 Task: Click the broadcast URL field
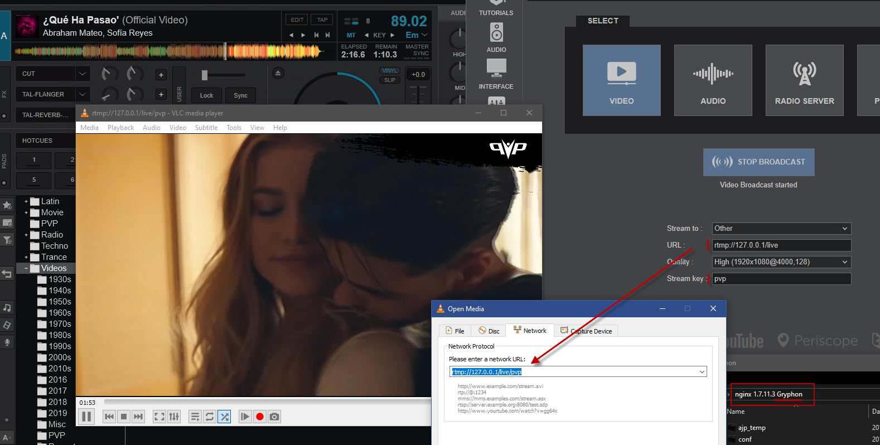tap(781, 245)
